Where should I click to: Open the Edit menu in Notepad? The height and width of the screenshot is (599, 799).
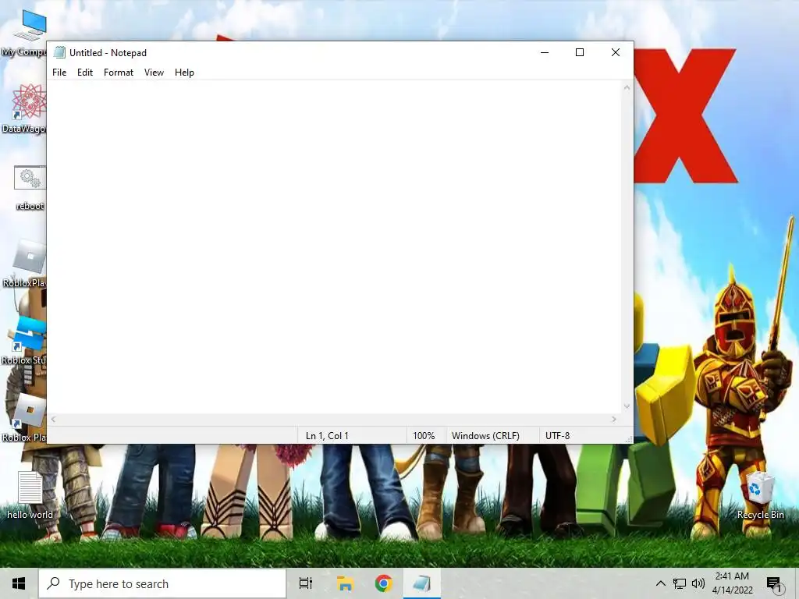tap(84, 73)
